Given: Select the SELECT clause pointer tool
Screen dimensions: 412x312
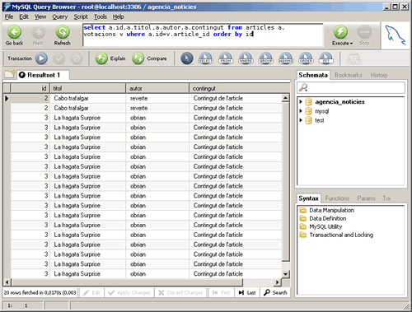Looking at the screenshot, I should point(205,58).
